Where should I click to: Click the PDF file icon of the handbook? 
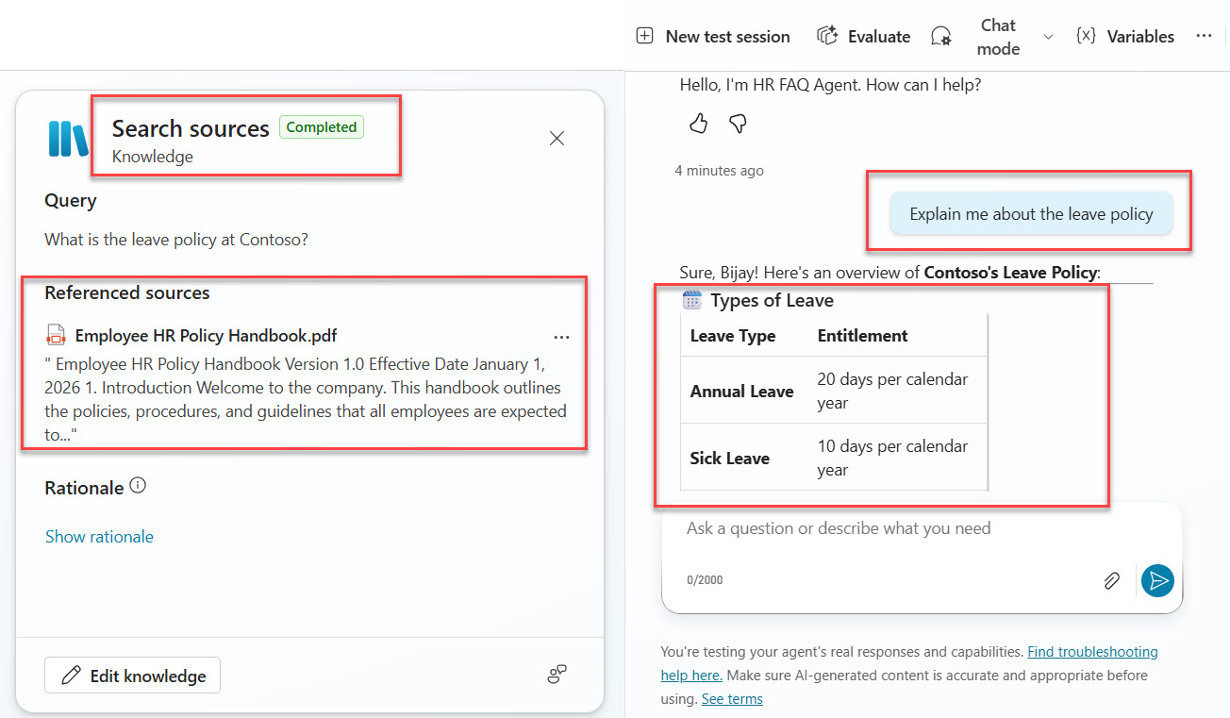(x=55, y=335)
